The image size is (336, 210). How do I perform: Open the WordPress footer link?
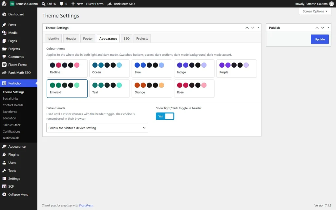point(86,205)
